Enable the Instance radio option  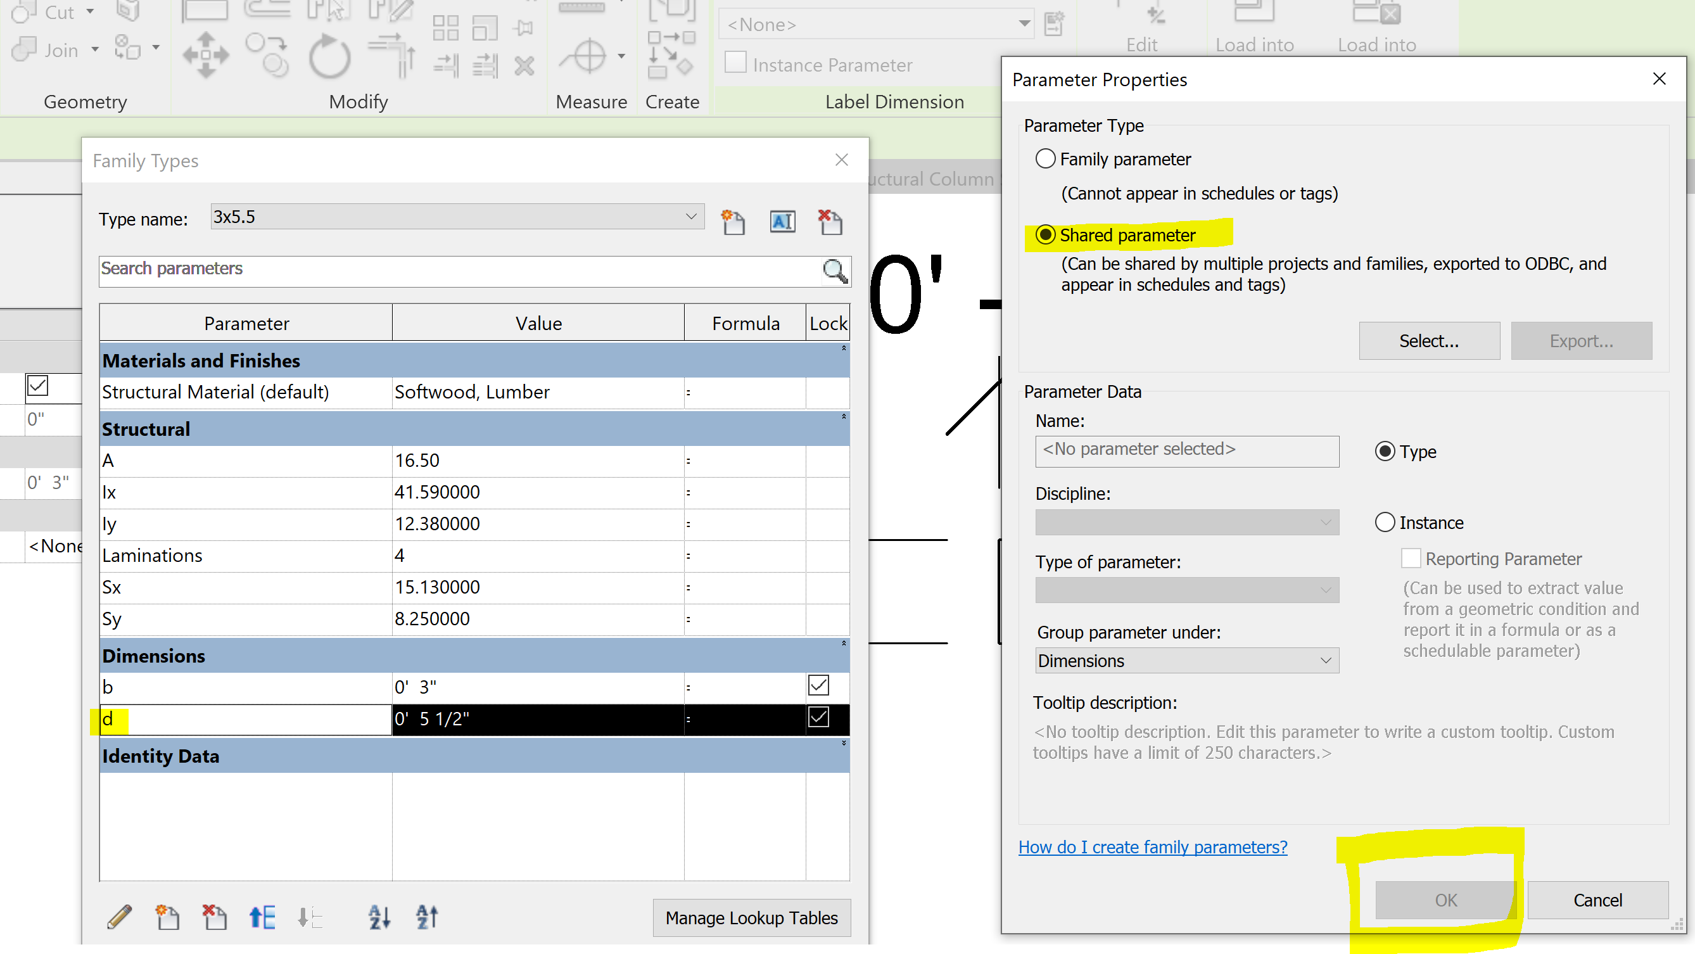click(1385, 522)
